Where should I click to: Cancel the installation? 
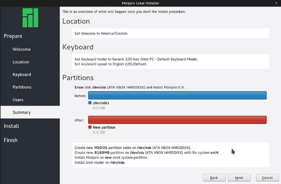[267, 178]
